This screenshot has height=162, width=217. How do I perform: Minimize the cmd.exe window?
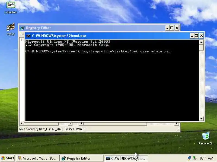(x=192, y=36)
